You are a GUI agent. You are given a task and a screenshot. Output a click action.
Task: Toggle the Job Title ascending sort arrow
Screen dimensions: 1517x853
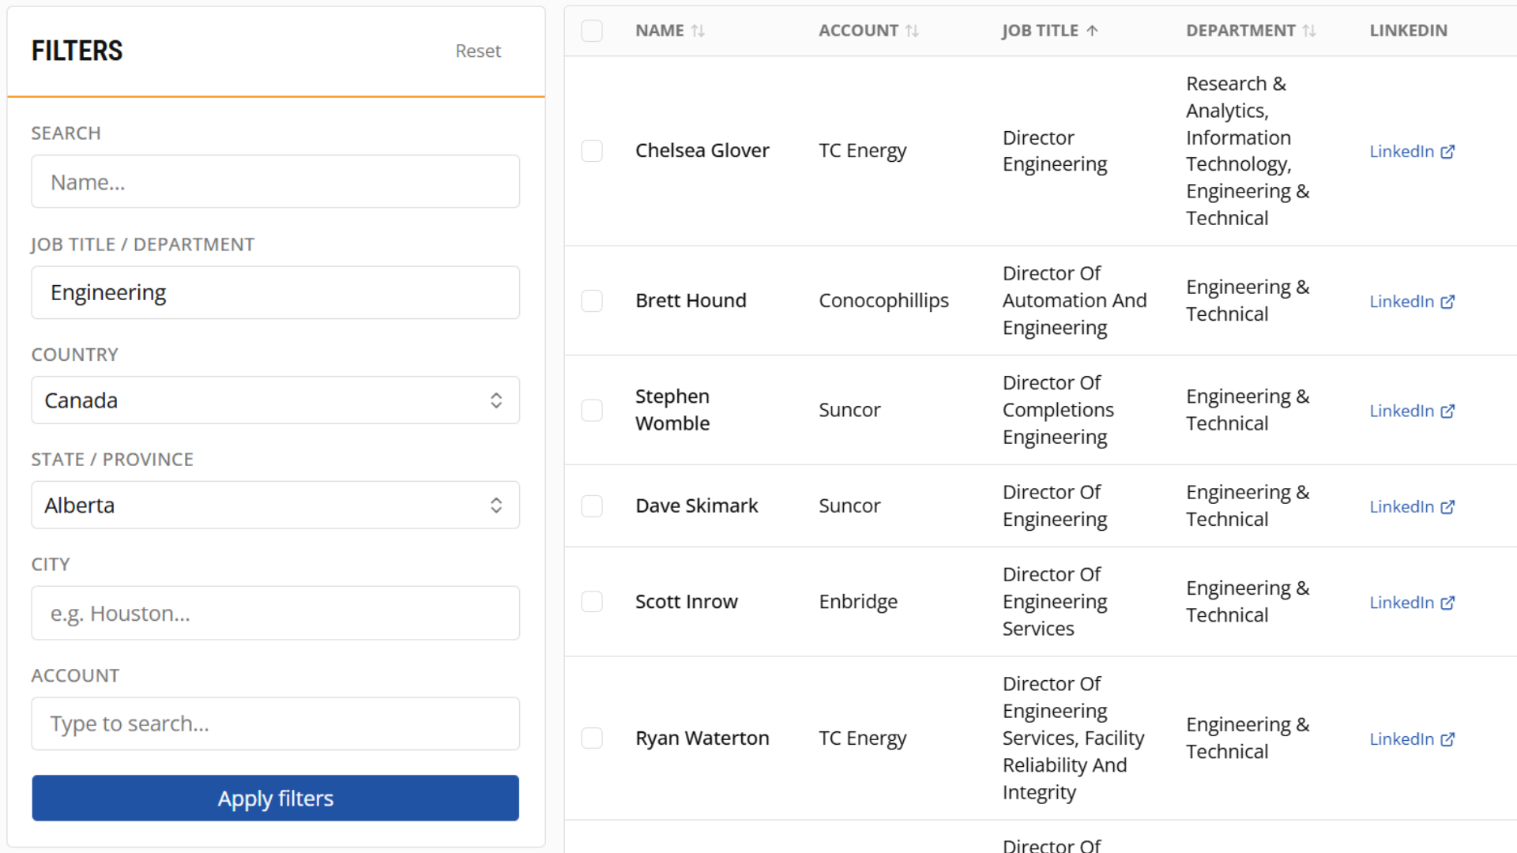point(1092,31)
